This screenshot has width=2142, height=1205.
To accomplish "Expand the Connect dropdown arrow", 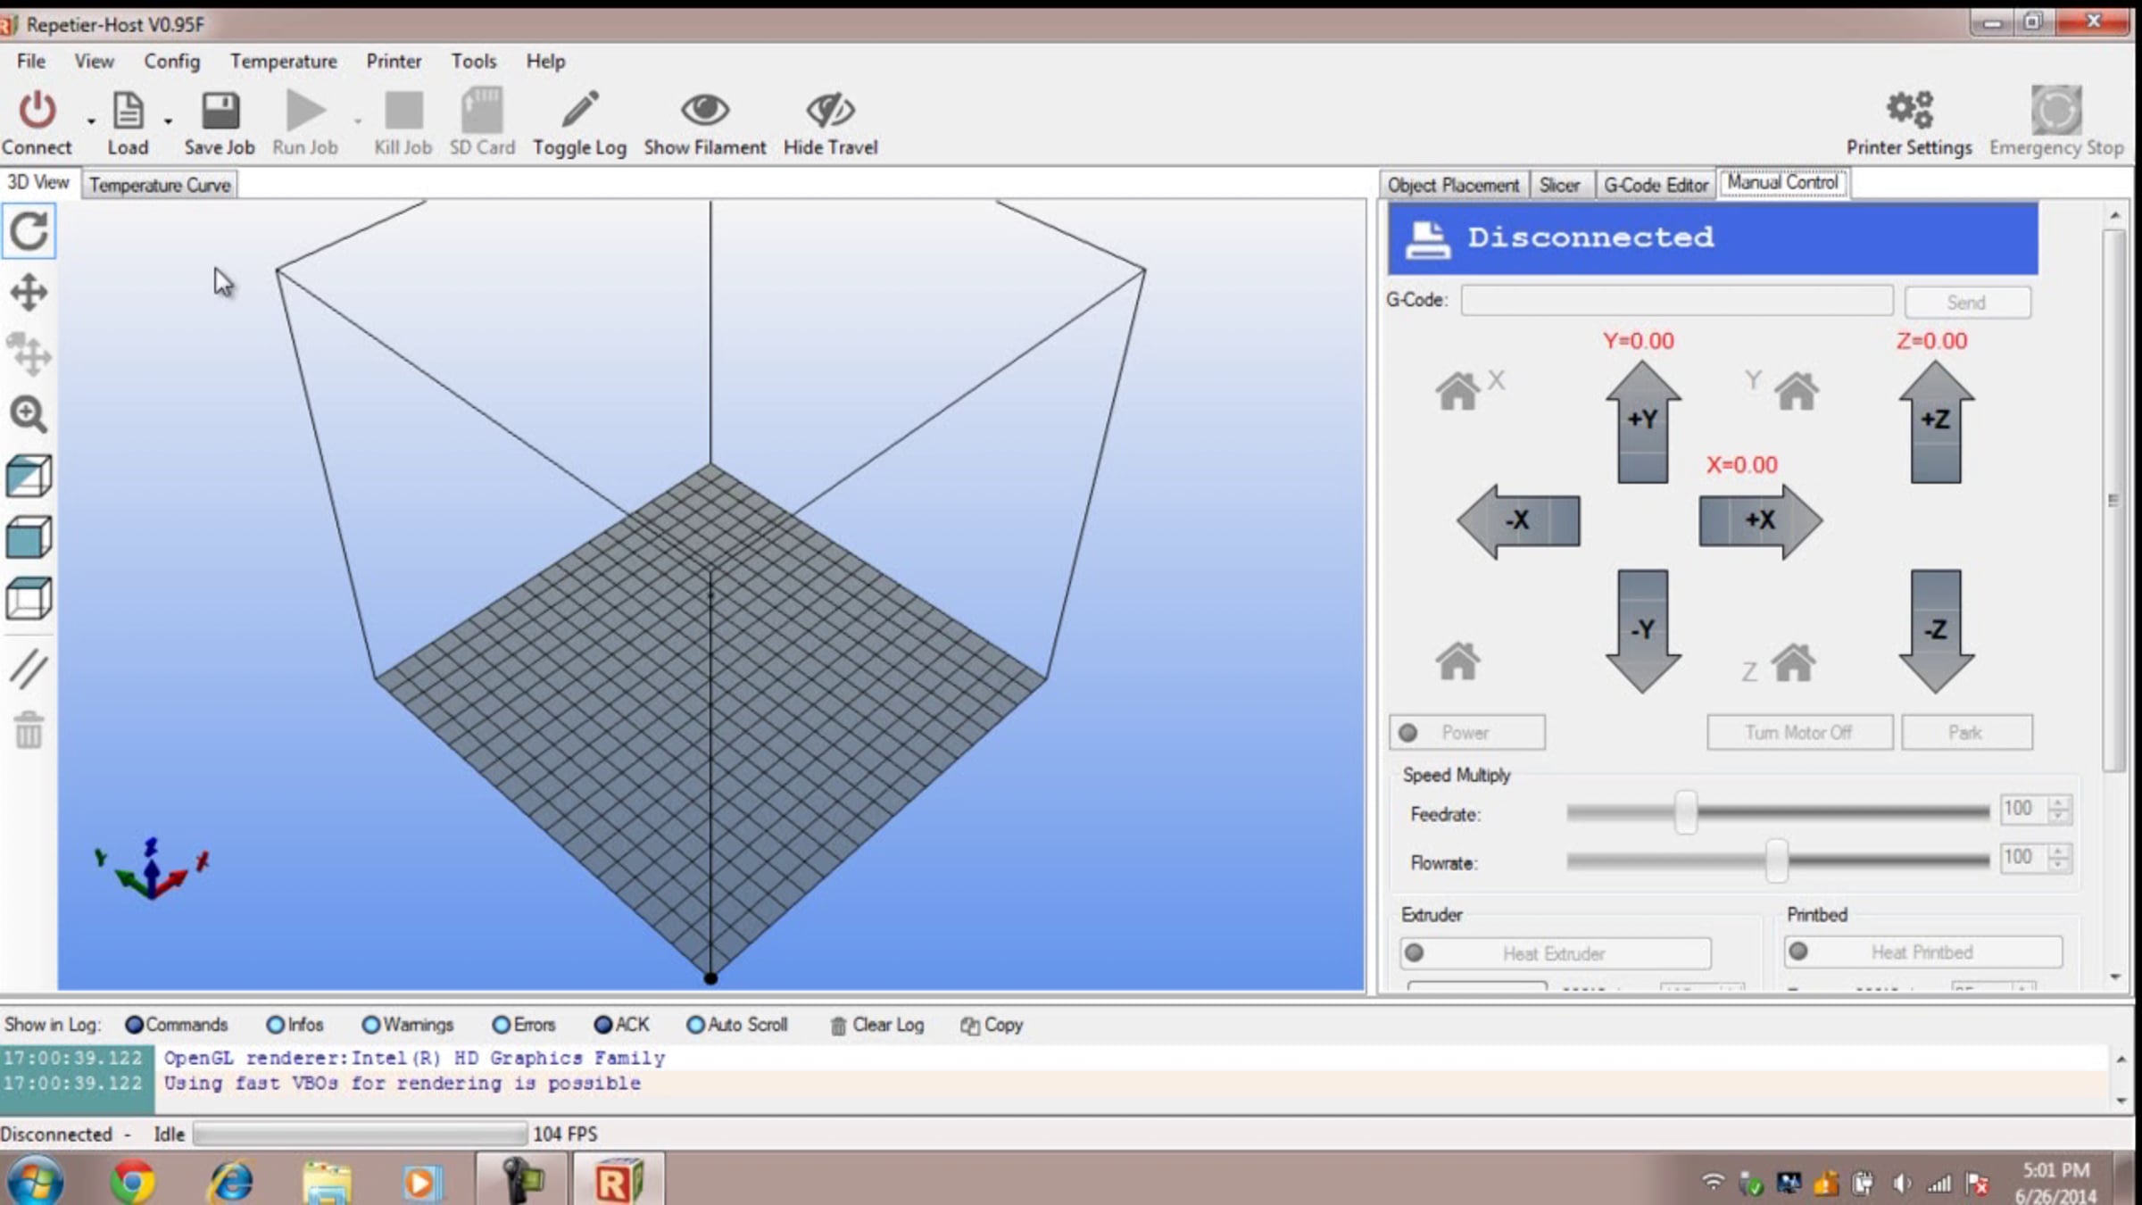I will 91,120.
